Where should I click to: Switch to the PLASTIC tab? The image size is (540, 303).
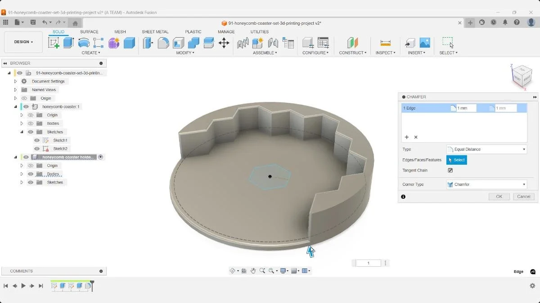click(193, 32)
